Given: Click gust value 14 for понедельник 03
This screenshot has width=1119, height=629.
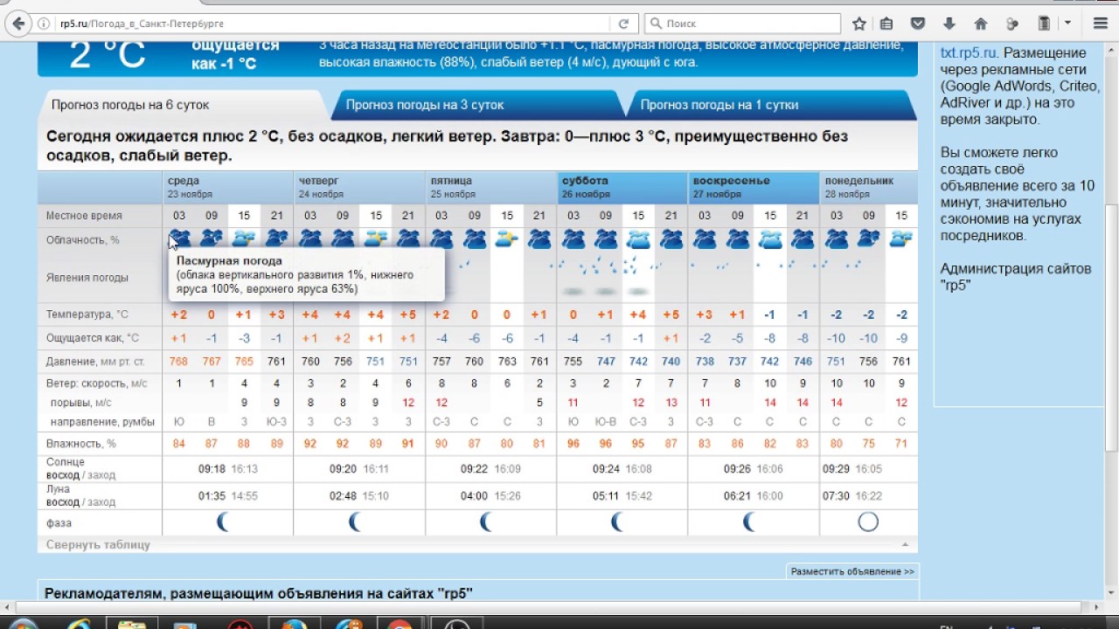Looking at the screenshot, I should pyautogui.click(x=837, y=403).
